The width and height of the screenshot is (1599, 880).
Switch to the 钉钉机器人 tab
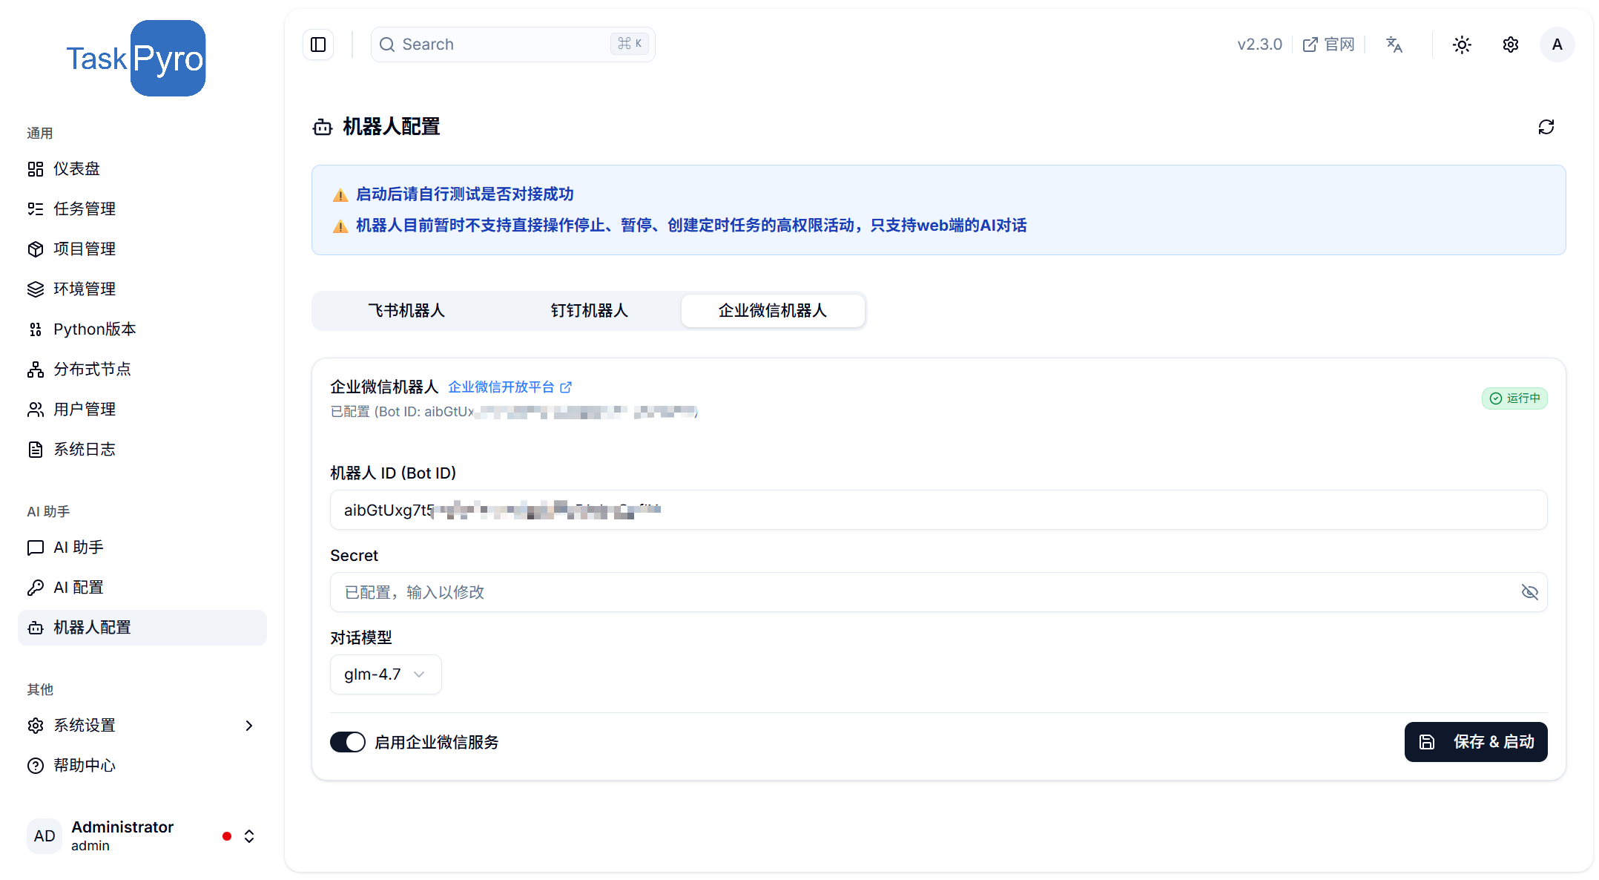click(590, 310)
